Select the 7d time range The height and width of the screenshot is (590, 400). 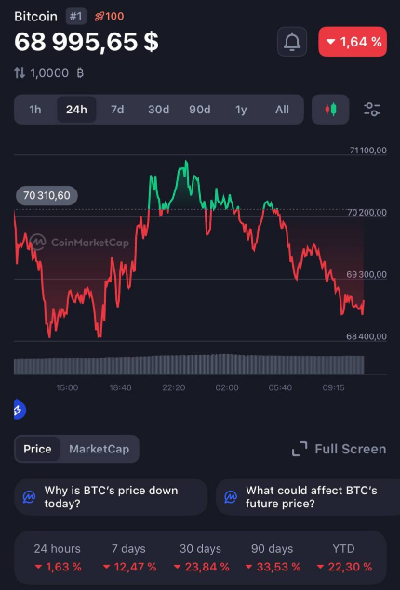pyautogui.click(x=117, y=110)
